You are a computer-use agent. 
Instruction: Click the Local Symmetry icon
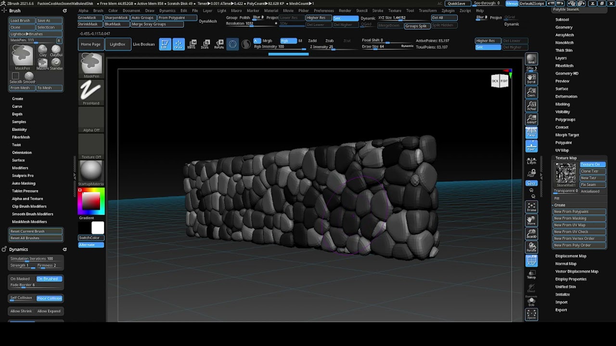point(531,161)
